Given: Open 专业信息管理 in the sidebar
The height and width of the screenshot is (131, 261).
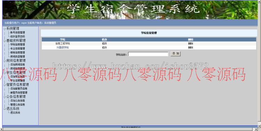Looking at the screenshot, I should [x=17, y=49].
